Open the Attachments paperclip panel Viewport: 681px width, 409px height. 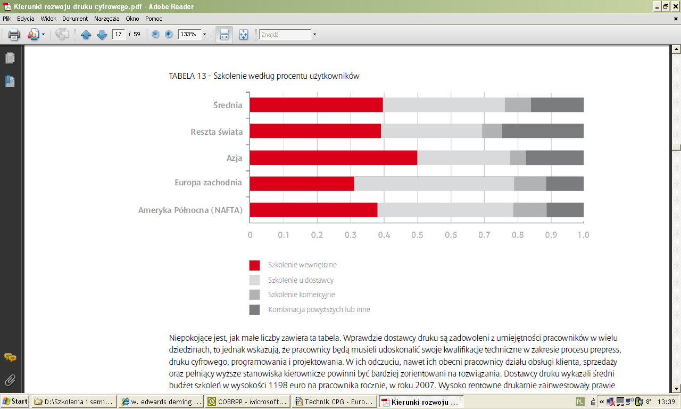click(10, 380)
